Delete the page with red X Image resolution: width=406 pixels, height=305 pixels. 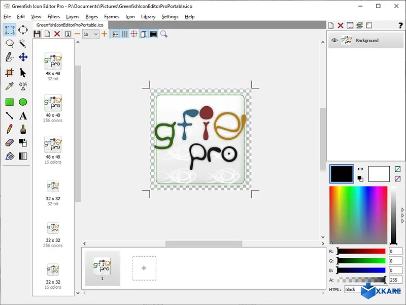(57, 34)
